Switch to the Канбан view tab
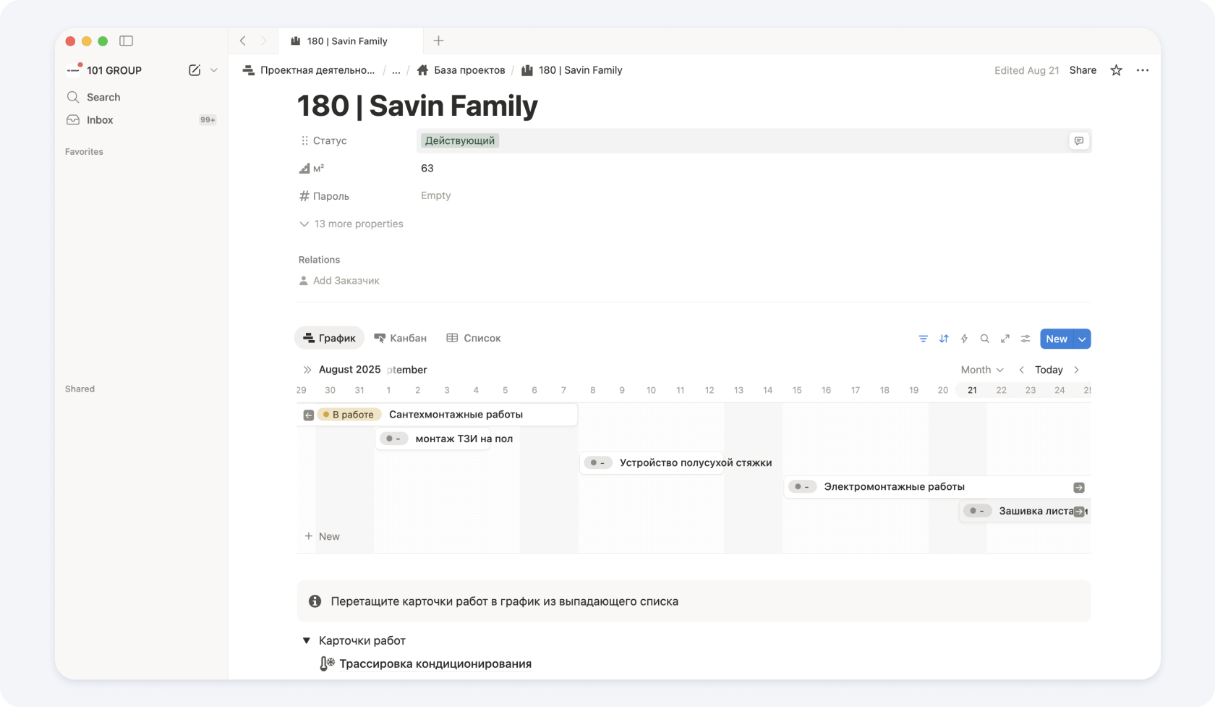 coord(400,338)
